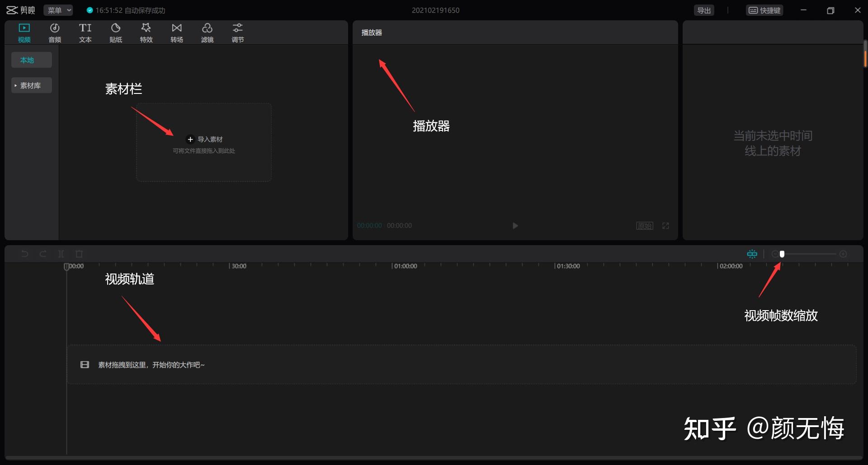Click 导入素材 to import media
Image resolution: width=868 pixels, height=465 pixels.
coord(205,139)
